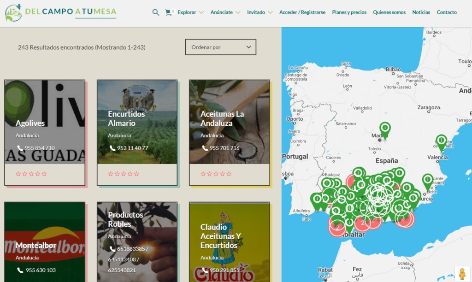Click the search magnifier icon in header

156,12
